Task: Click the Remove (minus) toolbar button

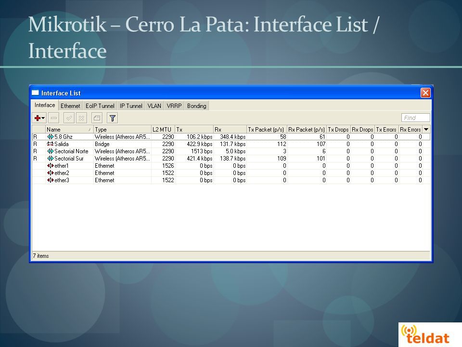Action: (x=54, y=118)
